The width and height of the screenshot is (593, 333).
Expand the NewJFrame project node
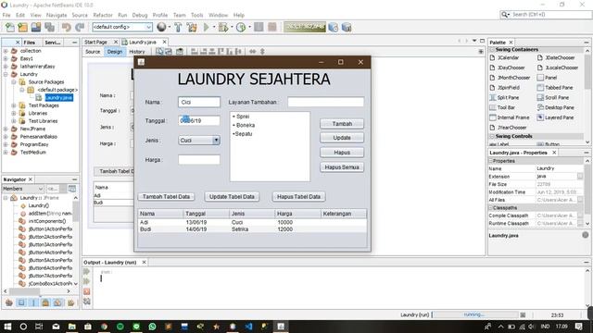pos(6,129)
